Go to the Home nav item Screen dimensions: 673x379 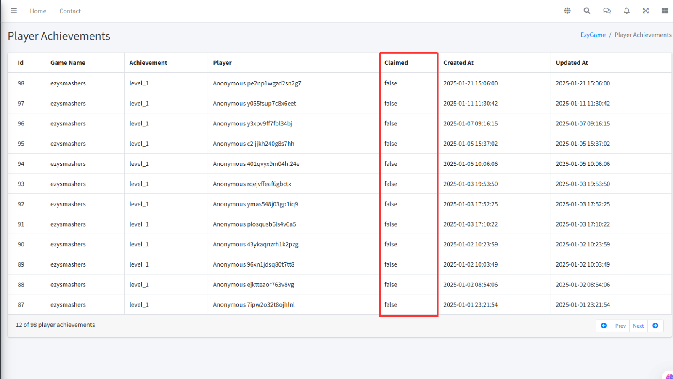tap(38, 11)
